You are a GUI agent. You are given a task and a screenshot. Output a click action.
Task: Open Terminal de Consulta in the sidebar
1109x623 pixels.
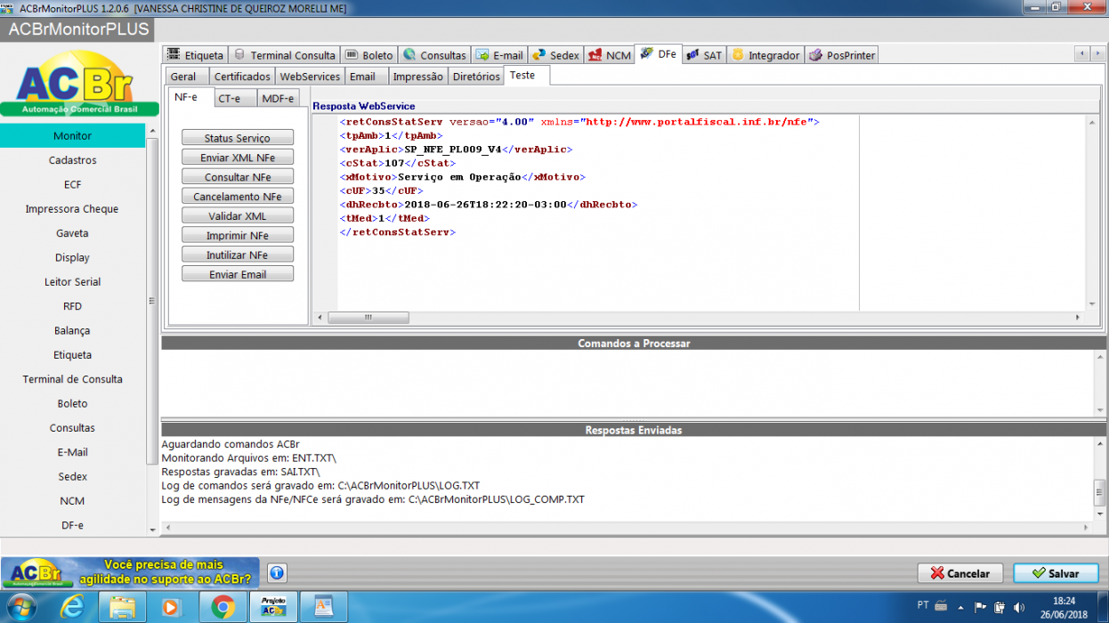pos(72,379)
